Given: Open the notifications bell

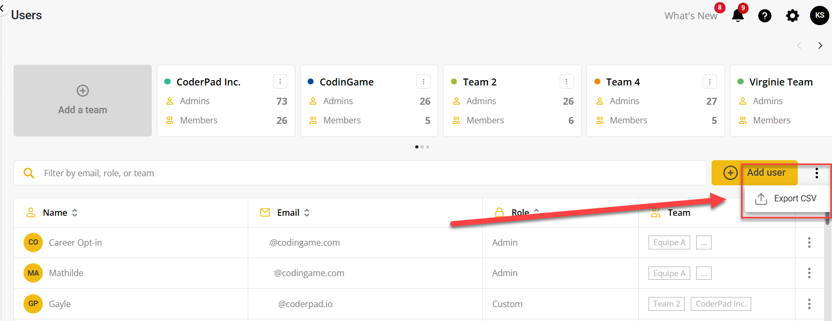Looking at the screenshot, I should coord(738,16).
